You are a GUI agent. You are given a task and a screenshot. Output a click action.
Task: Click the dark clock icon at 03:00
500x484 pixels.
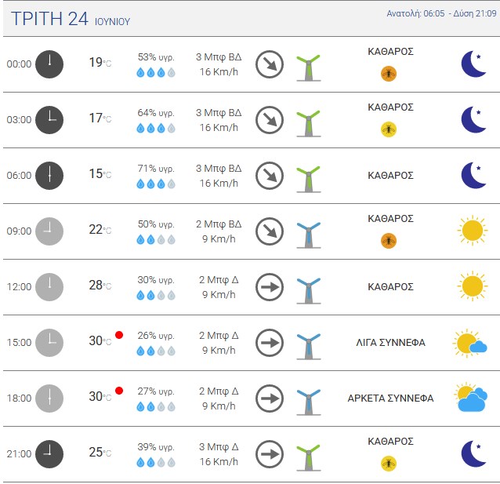[x=49, y=120]
